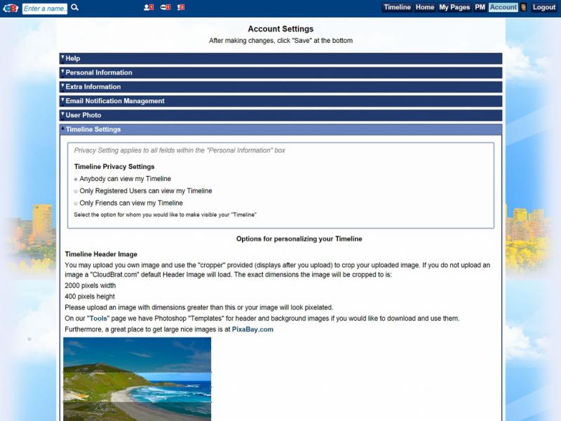
Task: Open My Pages in top navigation
Action: coord(454,8)
